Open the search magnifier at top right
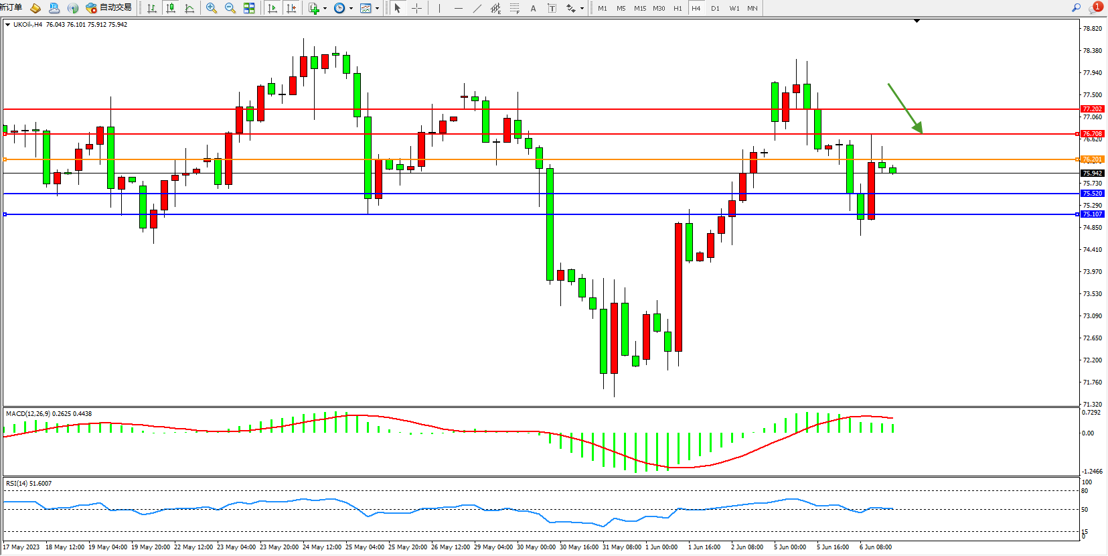Image resolution: width=1108 pixels, height=556 pixels. (x=1076, y=8)
